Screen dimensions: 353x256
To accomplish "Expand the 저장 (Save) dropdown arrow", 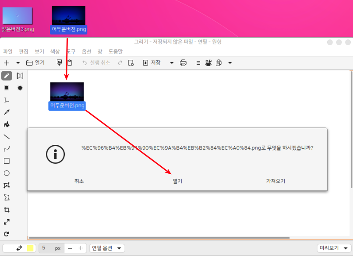I will click(x=172, y=63).
